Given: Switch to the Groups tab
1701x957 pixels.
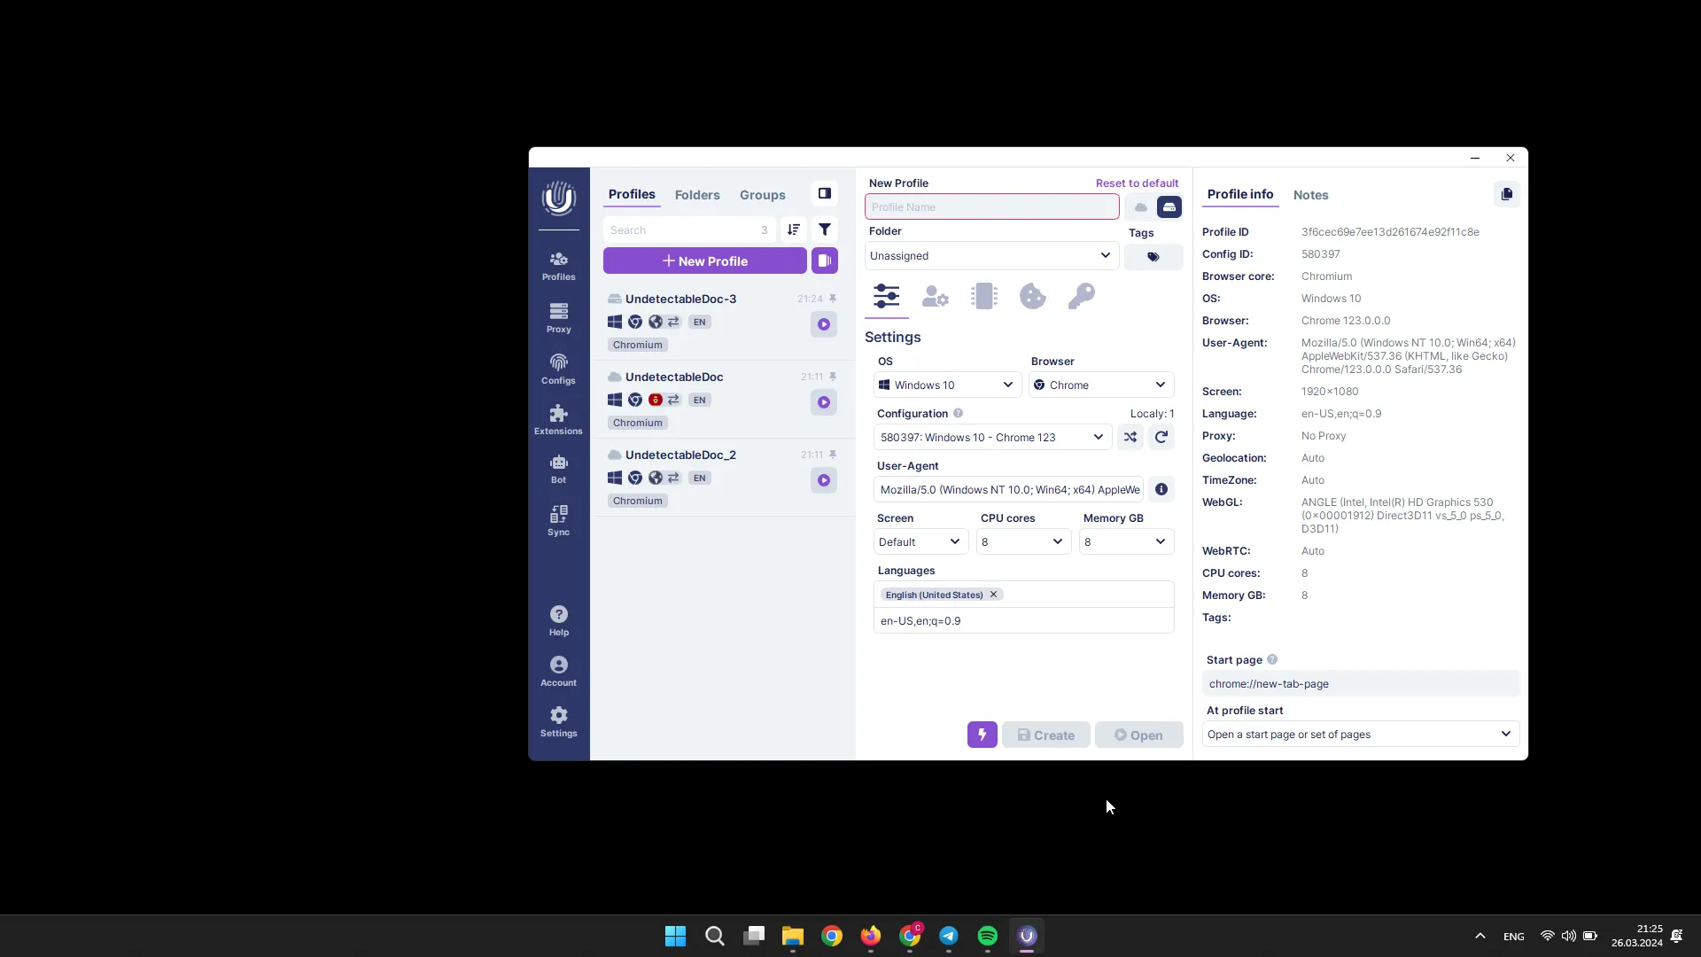Looking at the screenshot, I should point(763,195).
